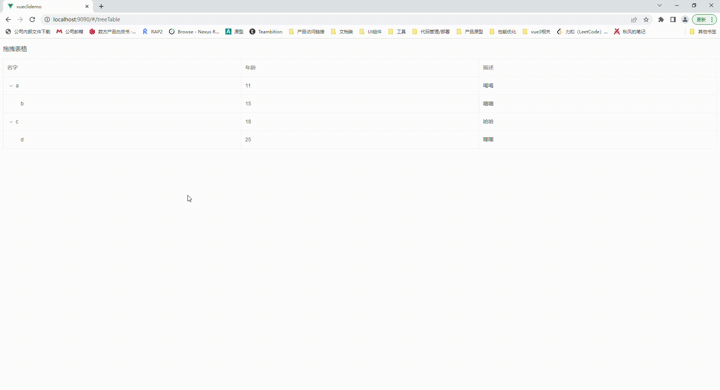Viewport: 720px width, 390px height.
Task: Open the 原型 bookmark
Action: (x=234, y=31)
